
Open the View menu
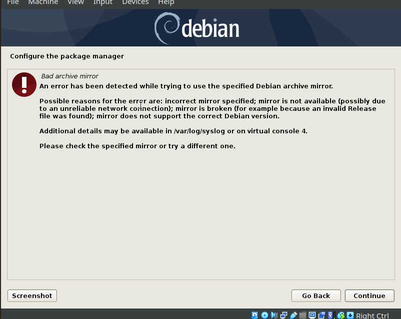tap(75, 2)
